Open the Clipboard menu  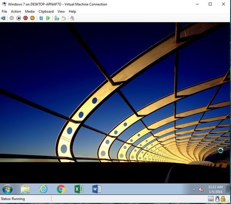coord(46,12)
